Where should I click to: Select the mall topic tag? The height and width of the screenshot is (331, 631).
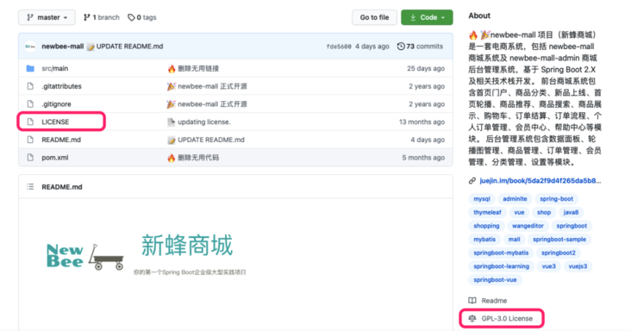point(514,240)
